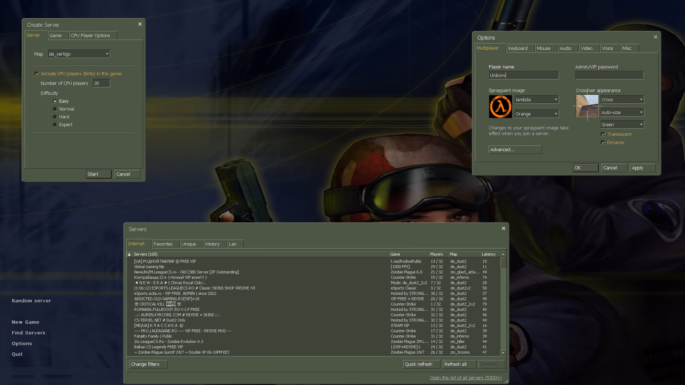The image size is (685, 385).
Task: Click the Admin/VIP password field
Action: pyautogui.click(x=610, y=75)
